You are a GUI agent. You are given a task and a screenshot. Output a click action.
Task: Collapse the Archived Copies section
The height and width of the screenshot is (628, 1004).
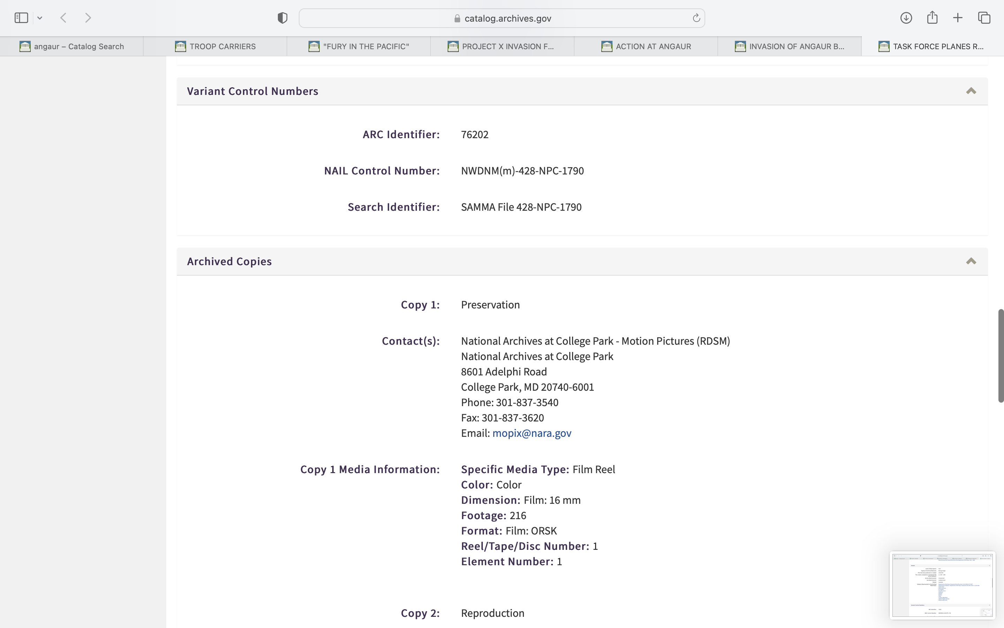[971, 261]
